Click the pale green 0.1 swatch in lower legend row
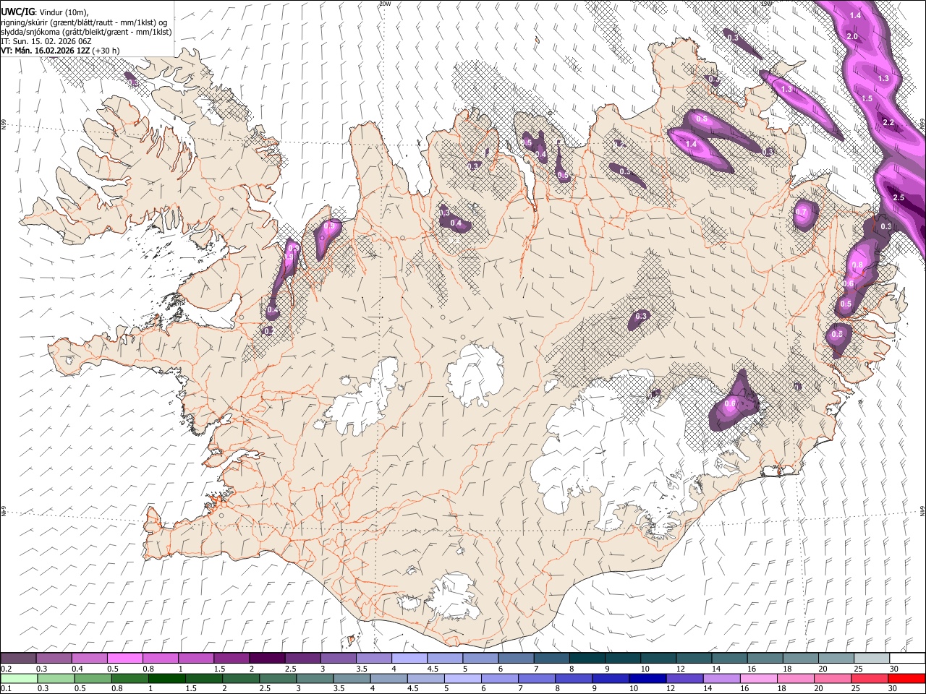Screen dimensions: 926x694 [19, 678]
